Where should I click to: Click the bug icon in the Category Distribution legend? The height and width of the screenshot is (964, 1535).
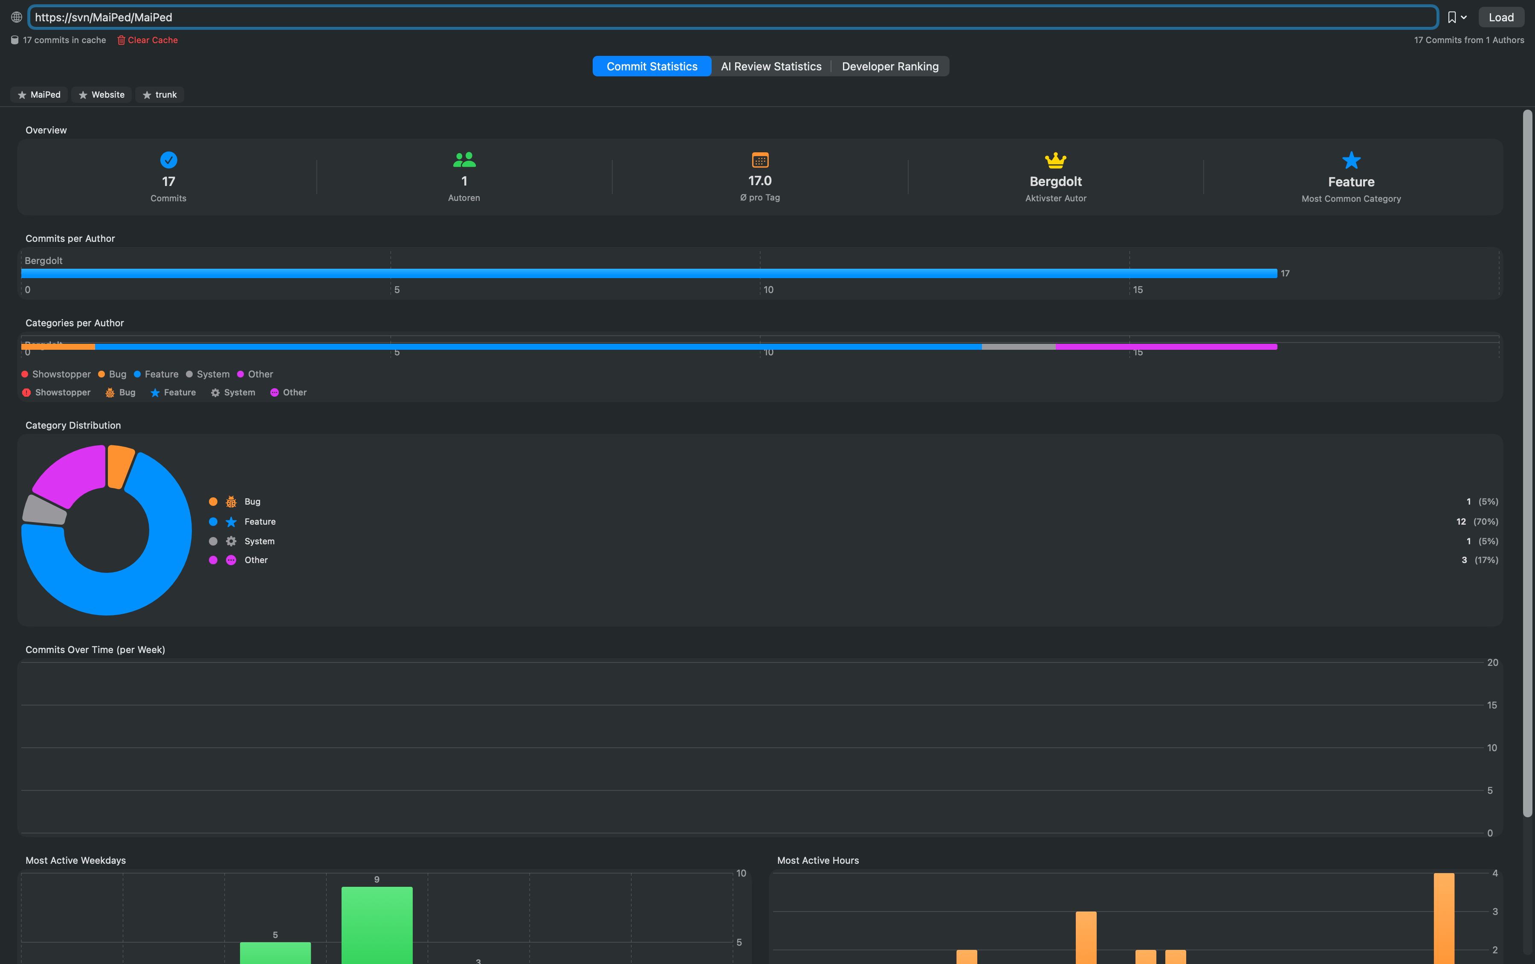231,501
